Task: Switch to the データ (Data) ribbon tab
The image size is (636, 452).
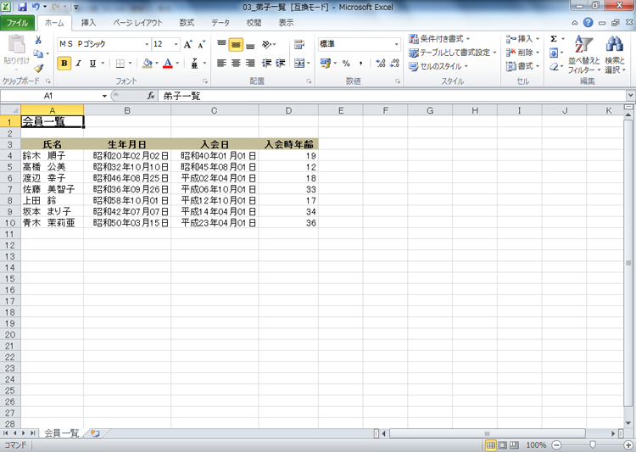Action: 220,23
